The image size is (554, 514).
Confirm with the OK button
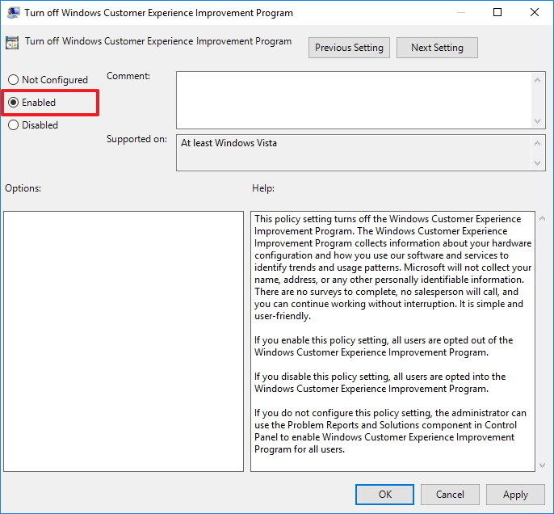(x=384, y=495)
